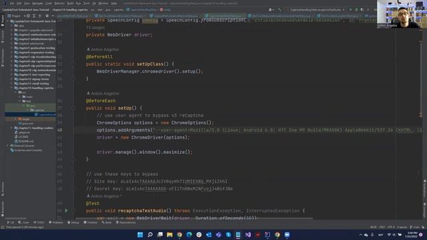Select Scratches and Consoles node
The image size is (427, 240).
click(26, 150)
